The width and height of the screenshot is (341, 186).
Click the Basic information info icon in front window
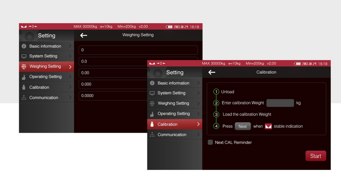point(152,83)
